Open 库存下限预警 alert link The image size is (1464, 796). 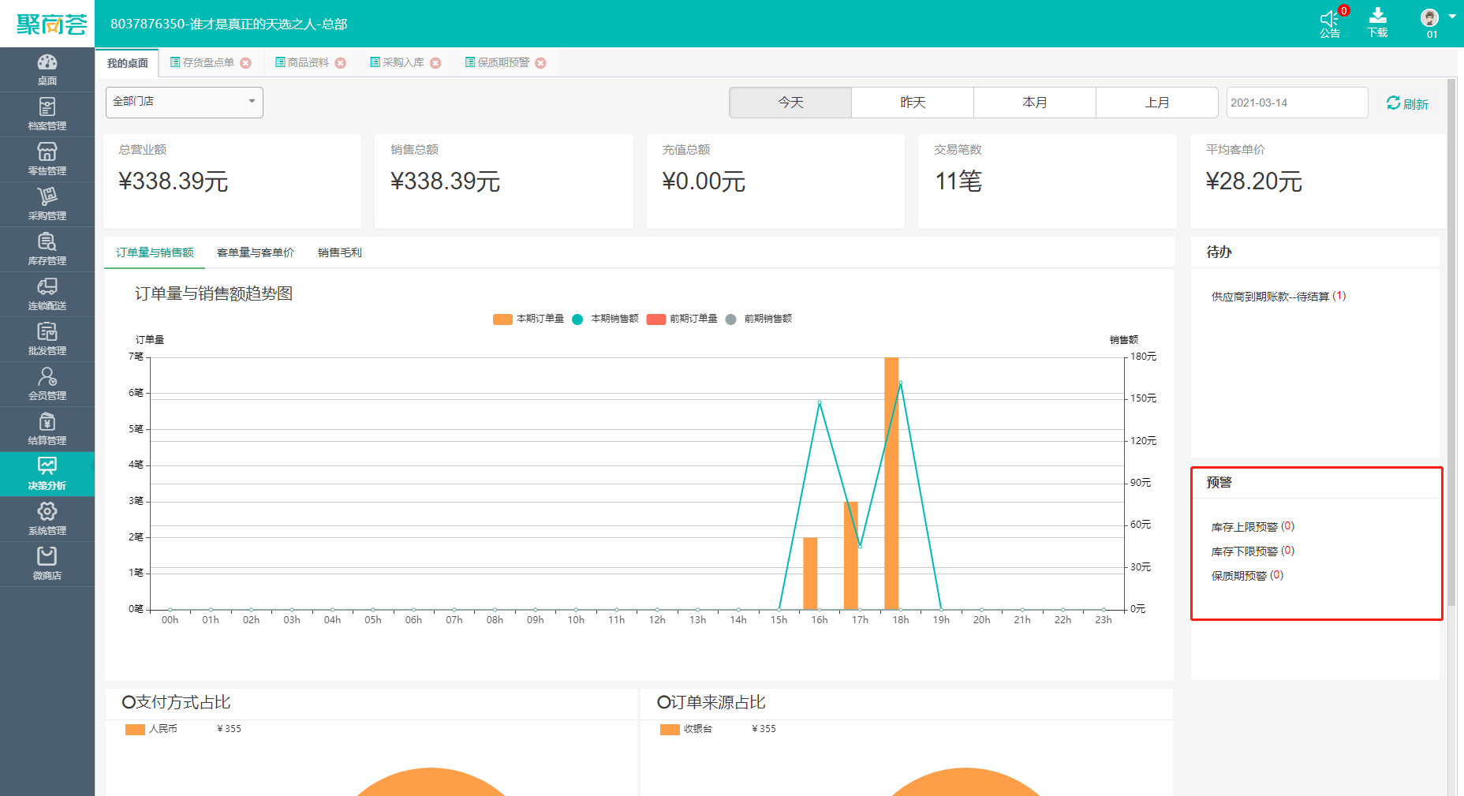click(1253, 551)
